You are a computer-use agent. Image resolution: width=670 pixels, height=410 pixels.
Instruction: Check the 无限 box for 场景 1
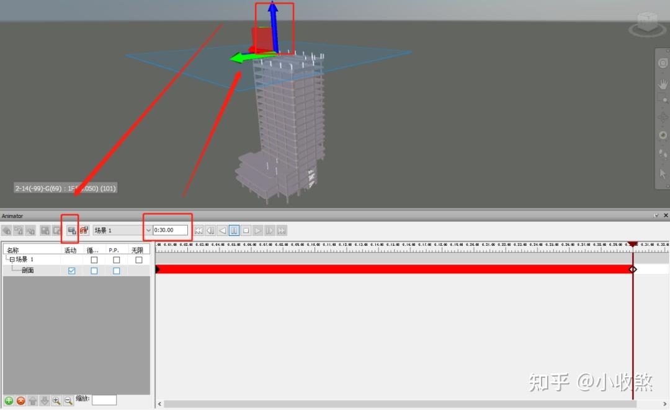tap(138, 260)
